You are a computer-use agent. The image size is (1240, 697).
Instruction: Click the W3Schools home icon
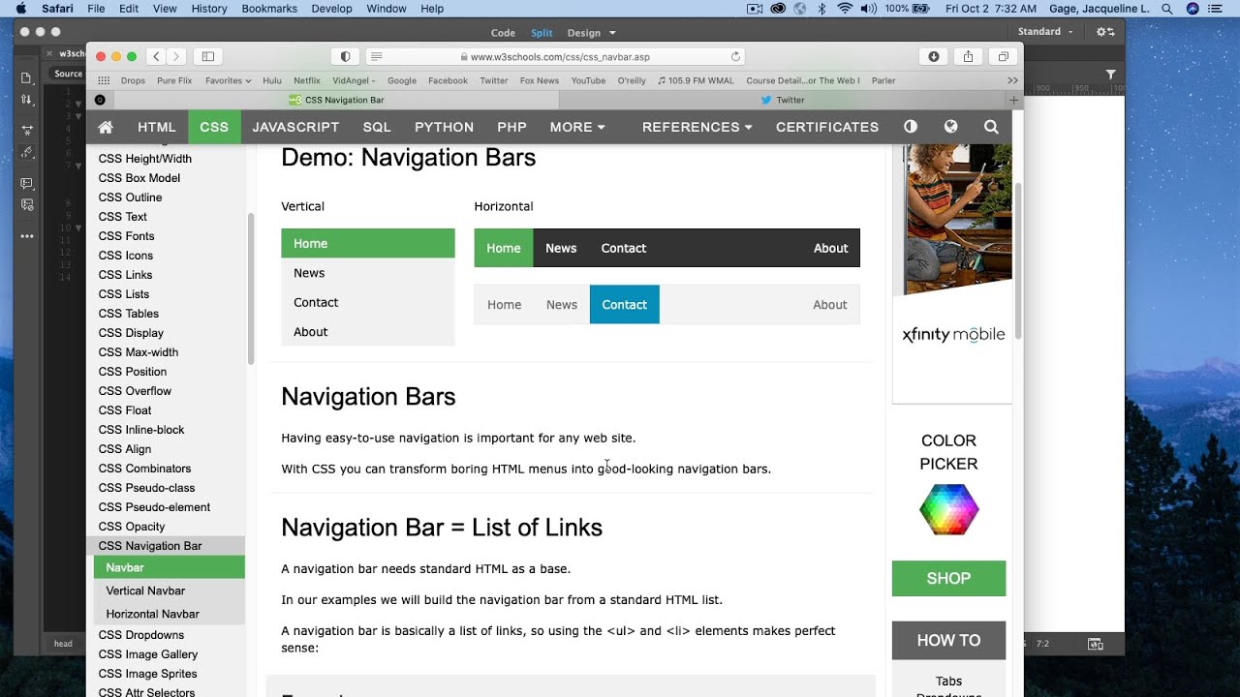pyautogui.click(x=106, y=127)
